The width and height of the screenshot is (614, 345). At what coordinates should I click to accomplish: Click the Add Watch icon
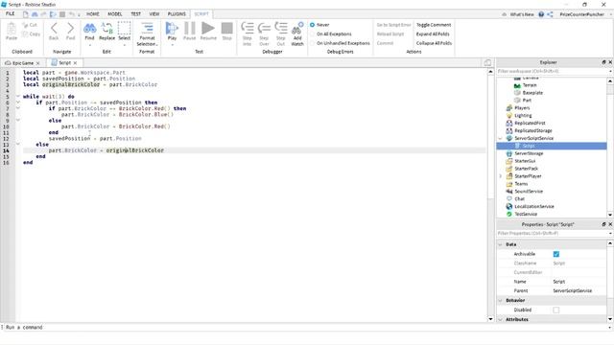(297, 28)
